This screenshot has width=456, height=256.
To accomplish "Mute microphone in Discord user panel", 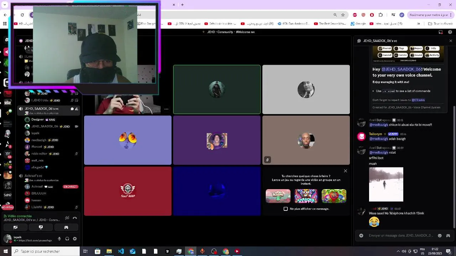I will pyautogui.click(x=59, y=239).
